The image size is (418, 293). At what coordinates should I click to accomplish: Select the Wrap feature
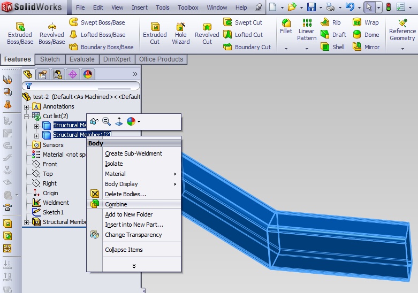366,22
